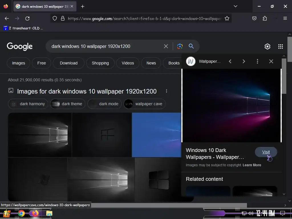
Task: Open Windows 10 Dark Wallpapers title link
Action: pyautogui.click(x=215, y=154)
